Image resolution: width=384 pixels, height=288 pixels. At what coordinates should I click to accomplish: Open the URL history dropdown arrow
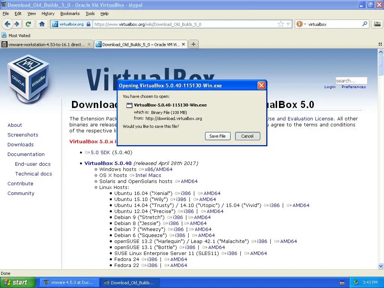tap(288, 24)
